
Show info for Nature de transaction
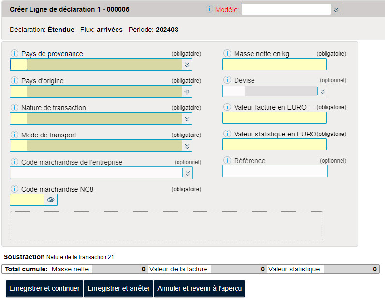pyautogui.click(x=15, y=107)
